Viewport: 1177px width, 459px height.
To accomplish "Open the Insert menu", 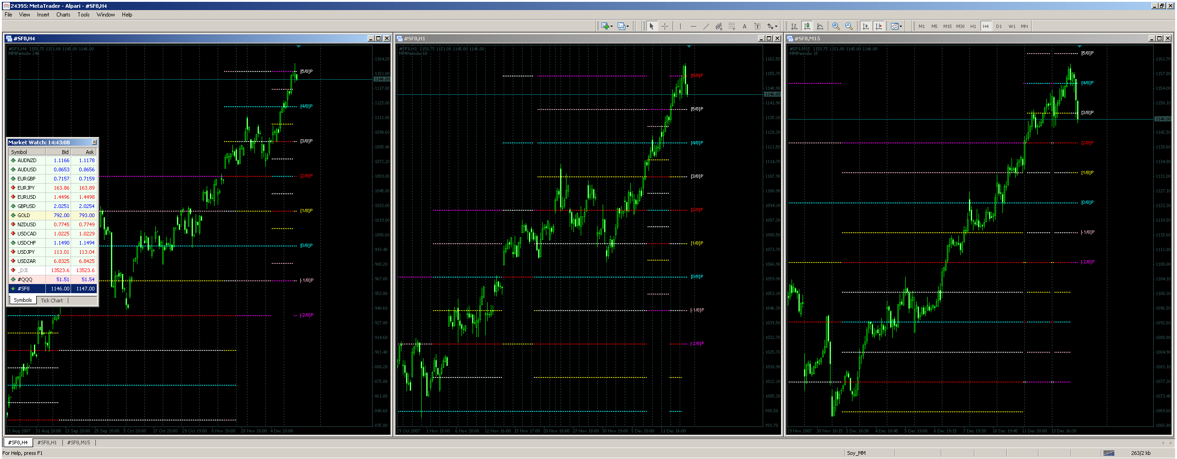I will tap(43, 15).
